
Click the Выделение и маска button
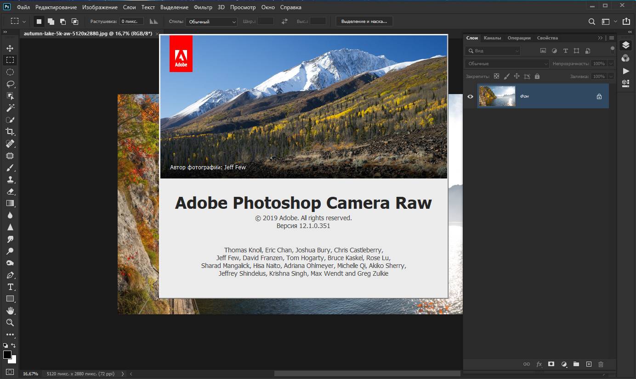click(x=365, y=22)
